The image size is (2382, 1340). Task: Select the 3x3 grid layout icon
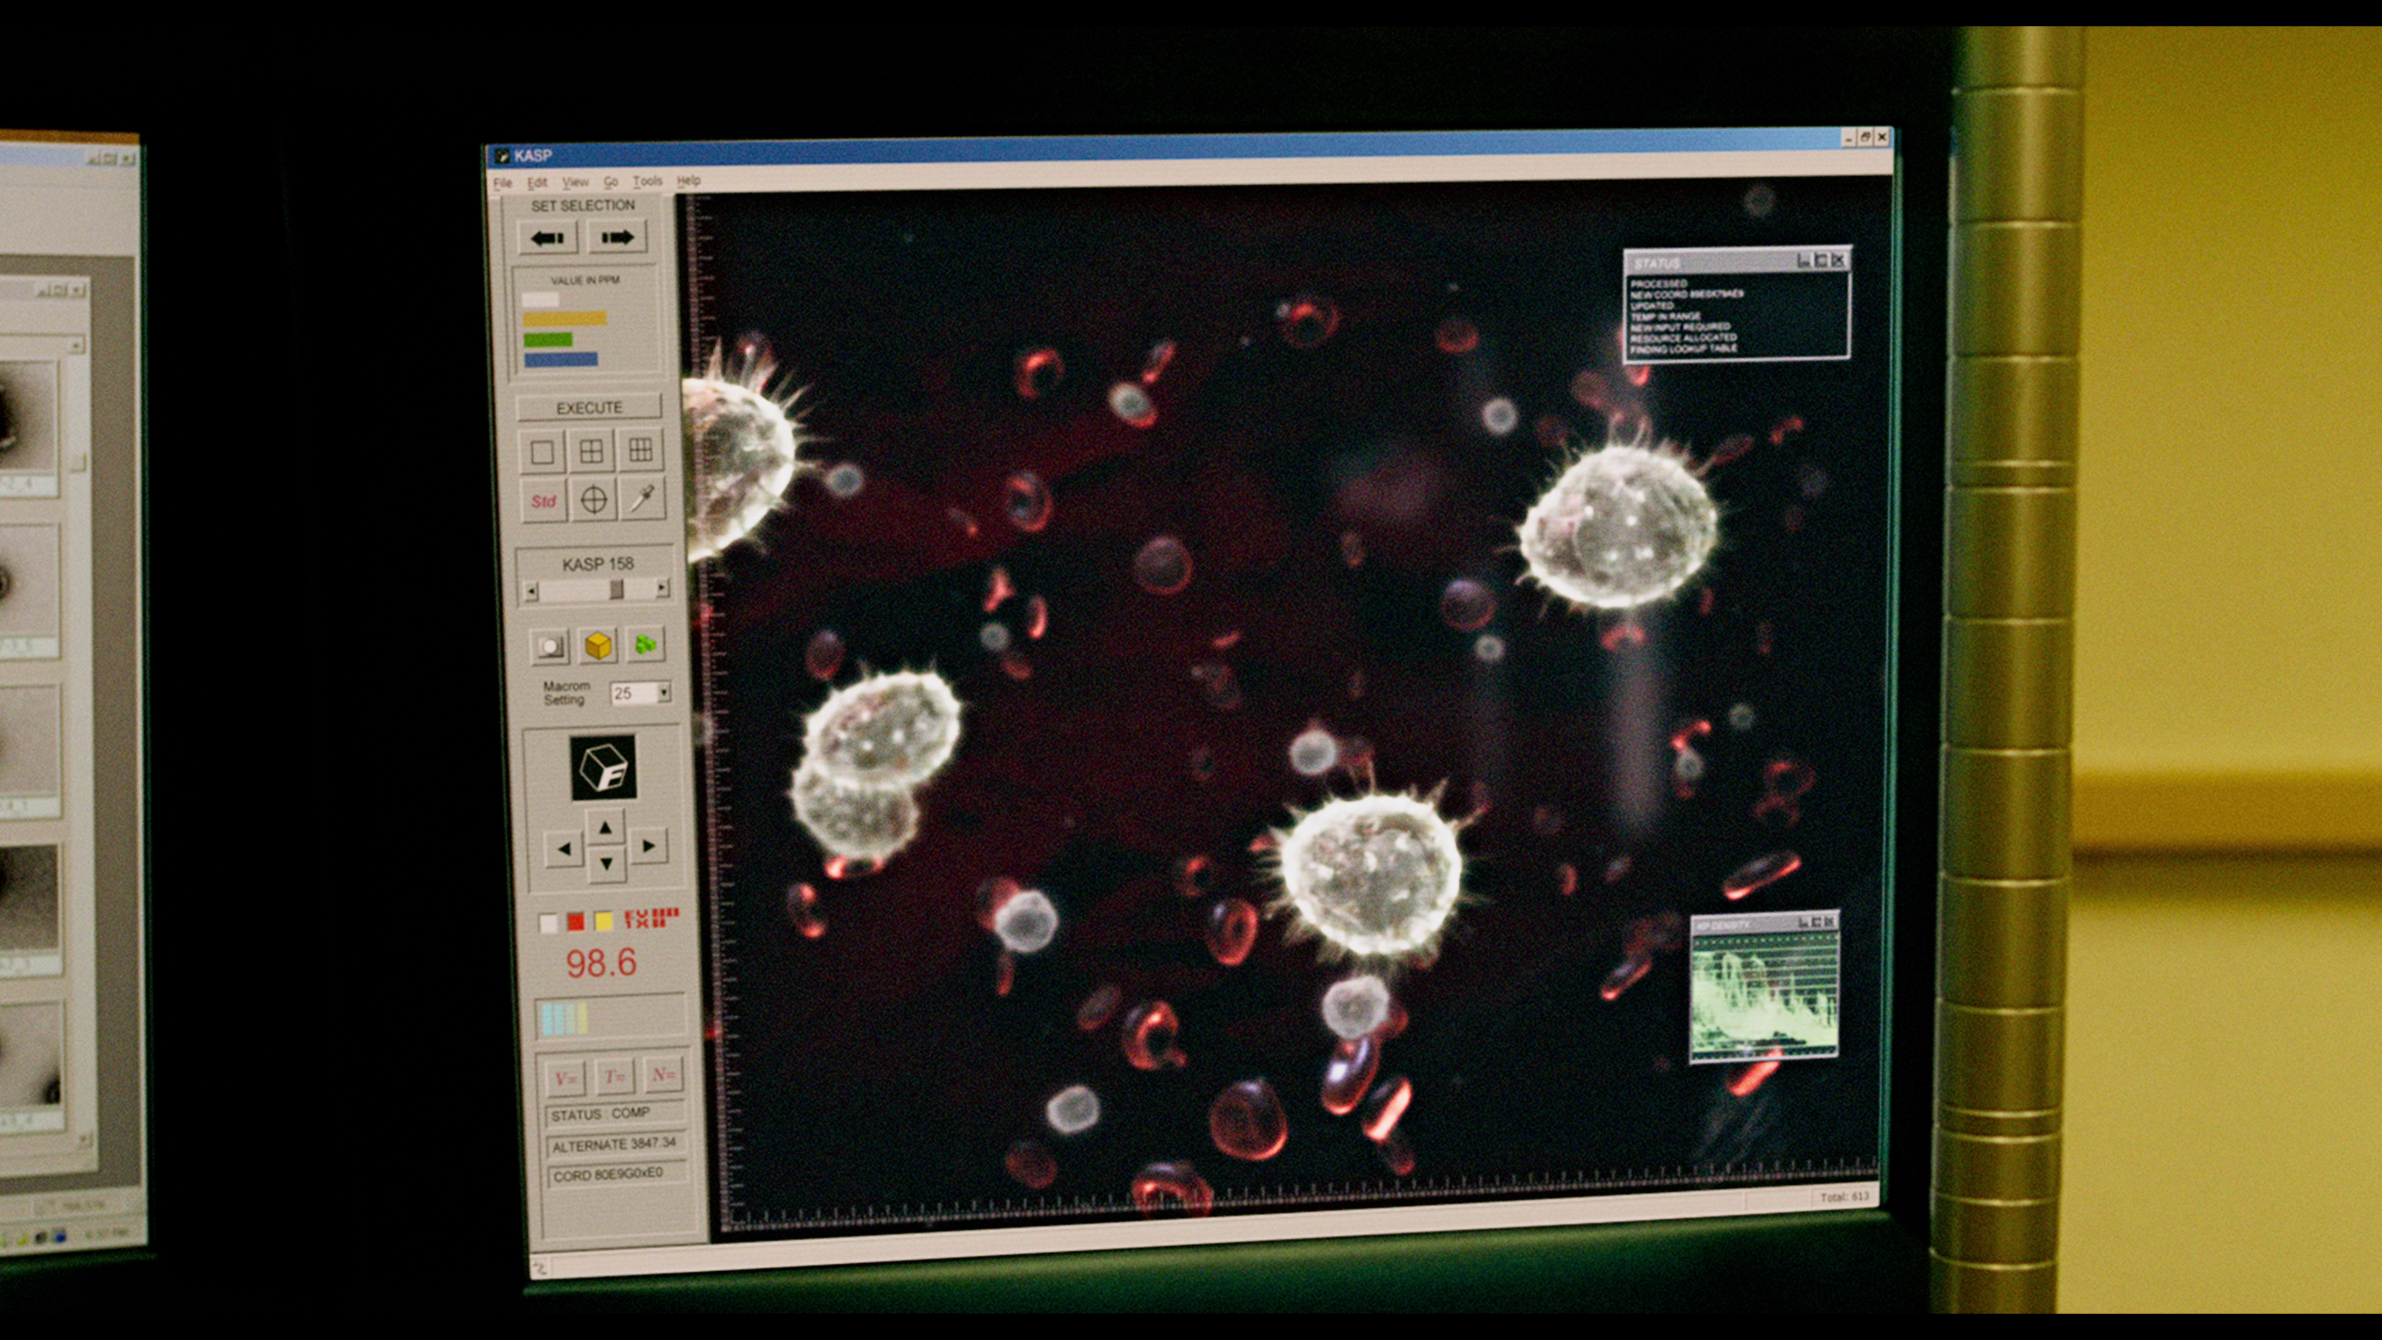[640, 450]
